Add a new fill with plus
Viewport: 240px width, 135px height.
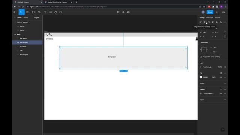[x=225, y=73]
